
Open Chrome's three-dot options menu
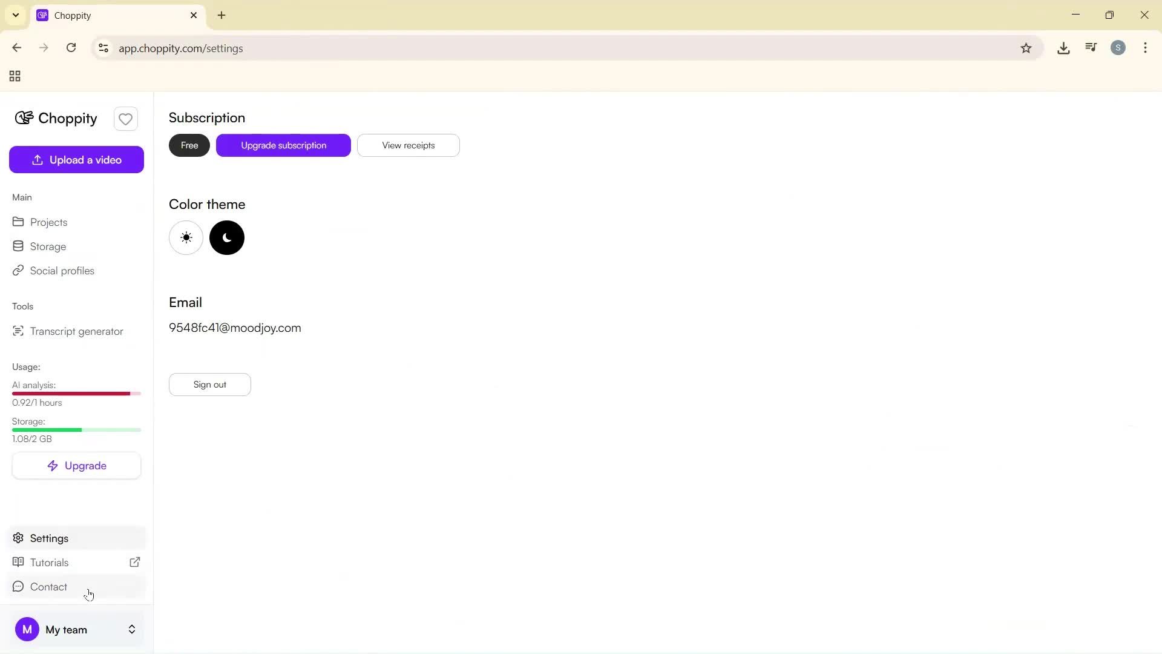pos(1146,48)
